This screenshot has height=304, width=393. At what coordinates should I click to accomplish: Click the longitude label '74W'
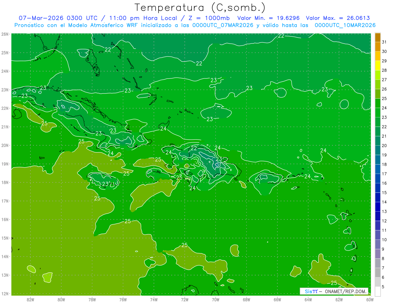point(154,299)
